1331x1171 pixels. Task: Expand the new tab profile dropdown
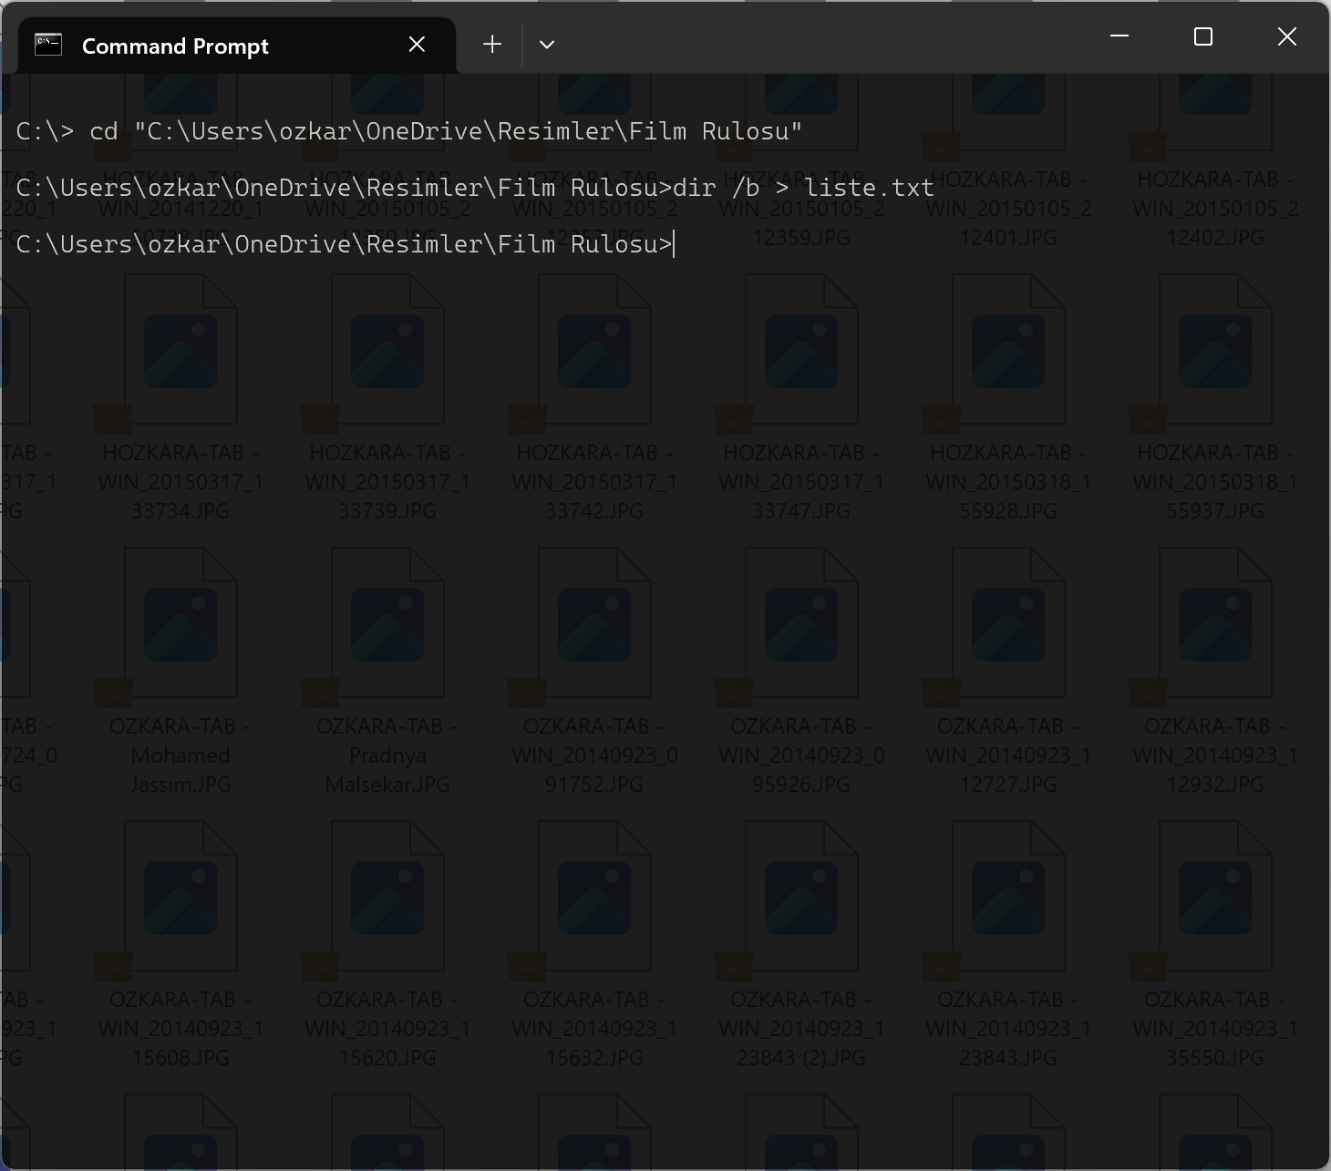[x=547, y=45]
